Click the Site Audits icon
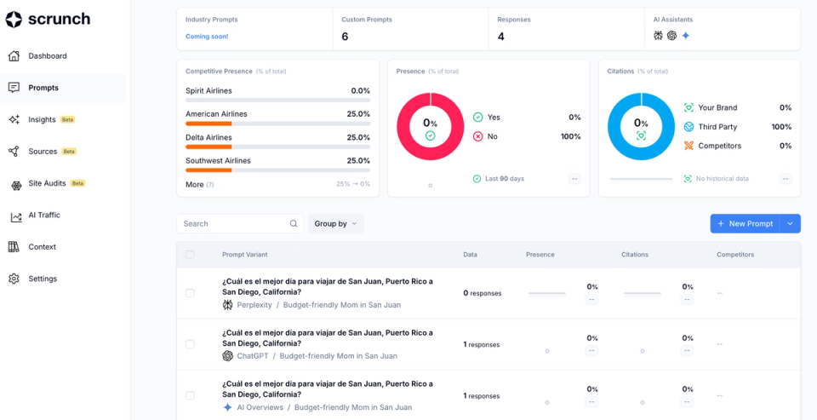The image size is (817, 420). tap(16, 184)
